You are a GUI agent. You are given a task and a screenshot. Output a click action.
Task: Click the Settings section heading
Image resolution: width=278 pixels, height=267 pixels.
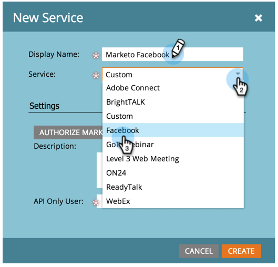click(x=44, y=106)
